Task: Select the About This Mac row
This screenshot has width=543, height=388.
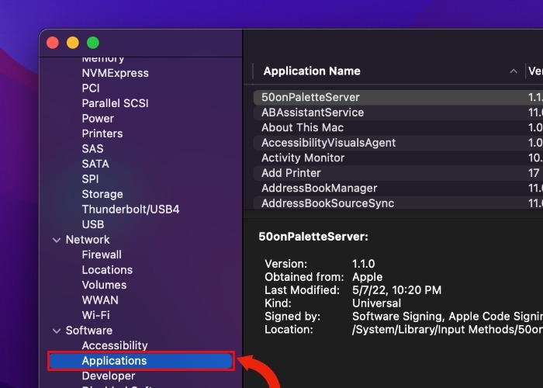Action: 398,127
